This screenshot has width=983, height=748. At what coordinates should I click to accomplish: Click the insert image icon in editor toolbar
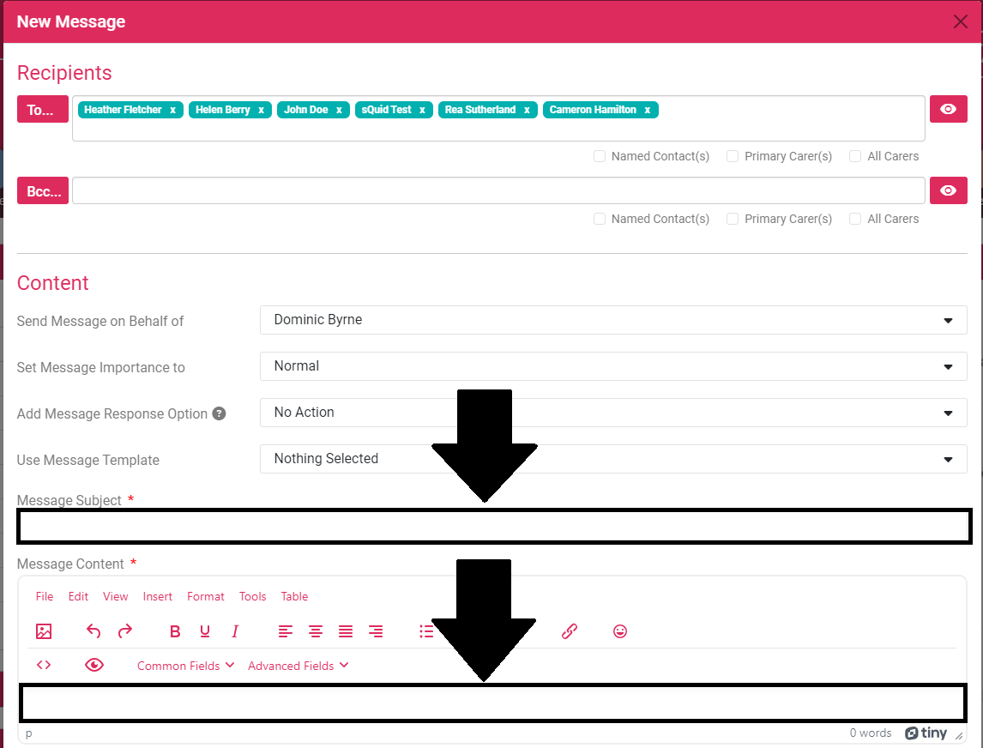[x=44, y=631]
